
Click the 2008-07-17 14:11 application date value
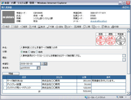(x=98, y=13)
